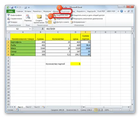140x118 pixels.
Task: Select column C header
Action: click(x=58, y=32)
